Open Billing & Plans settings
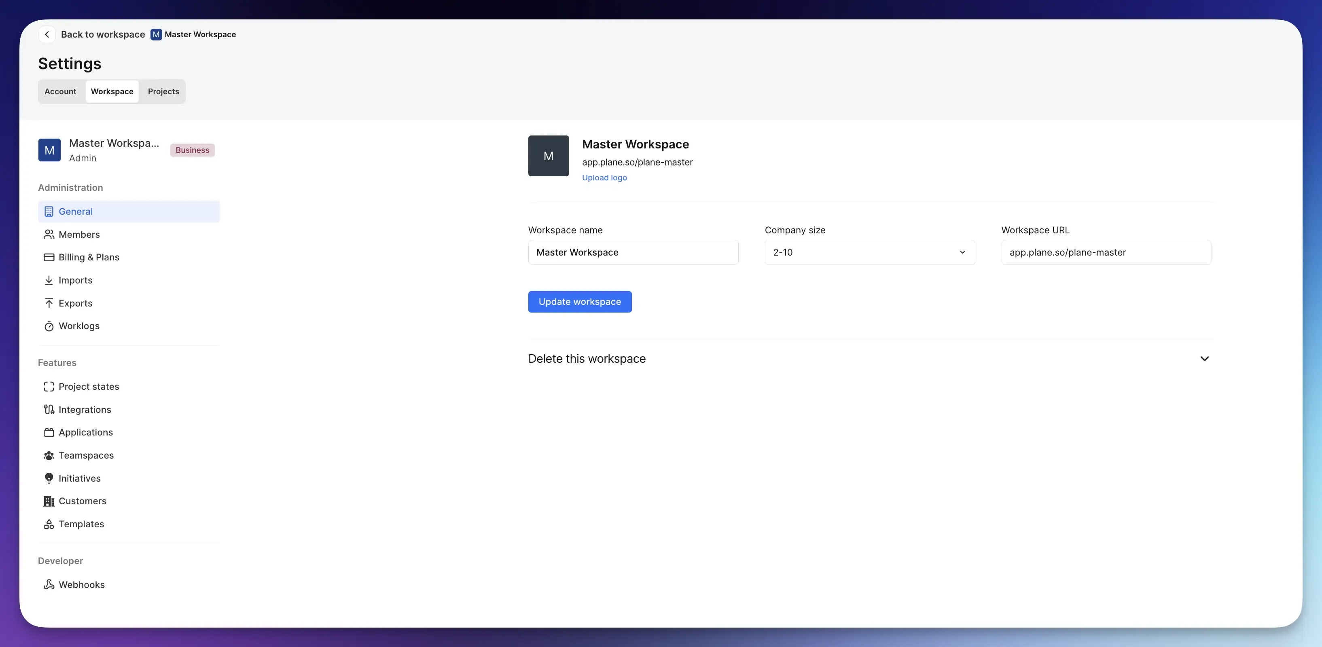 88,257
